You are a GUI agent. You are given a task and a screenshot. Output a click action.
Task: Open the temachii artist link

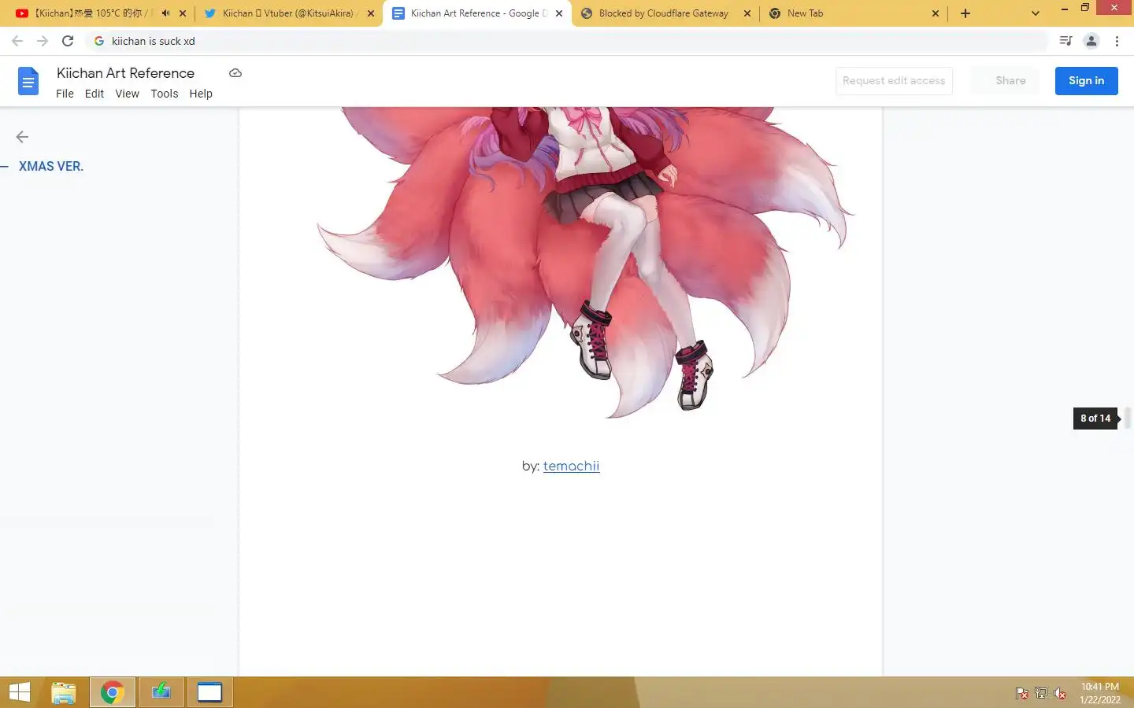coord(571,466)
